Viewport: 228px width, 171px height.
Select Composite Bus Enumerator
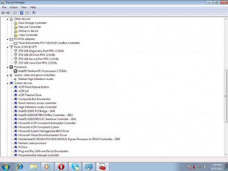click(x=35, y=99)
